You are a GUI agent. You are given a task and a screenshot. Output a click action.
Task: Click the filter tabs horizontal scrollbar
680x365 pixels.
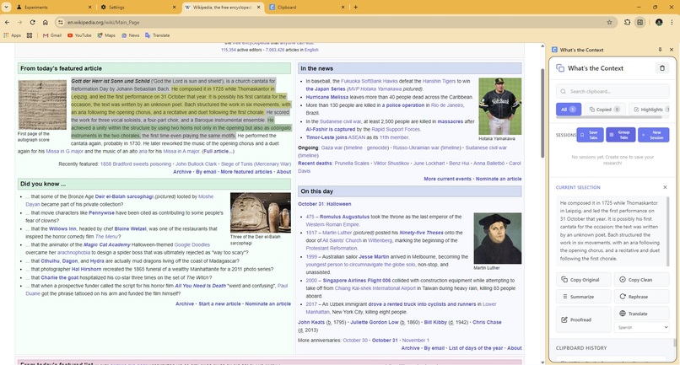click(x=609, y=117)
